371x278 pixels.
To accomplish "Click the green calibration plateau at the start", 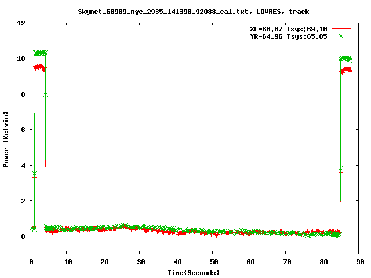I will [40, 53].
